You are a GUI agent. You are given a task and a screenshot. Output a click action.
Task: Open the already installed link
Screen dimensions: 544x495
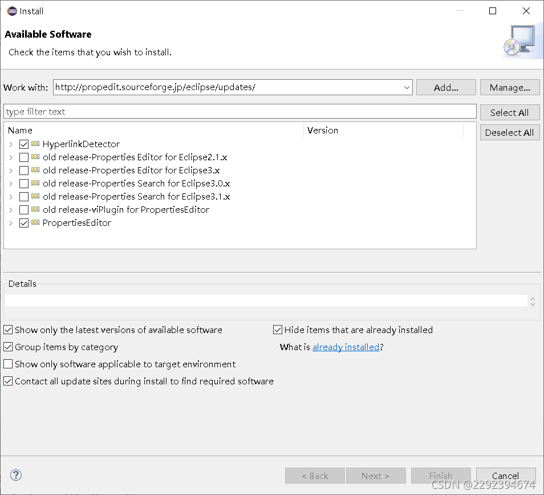(x=346, y=347)
